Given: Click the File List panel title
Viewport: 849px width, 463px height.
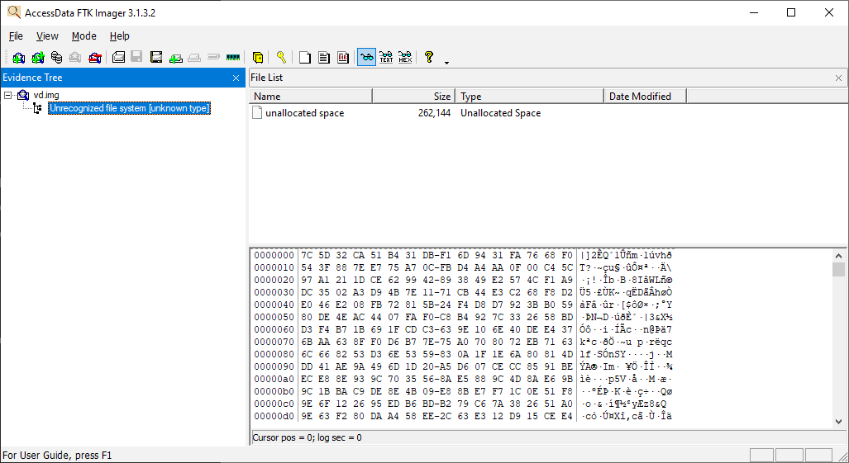Looking at the screenshot, I should pos(266,78).
